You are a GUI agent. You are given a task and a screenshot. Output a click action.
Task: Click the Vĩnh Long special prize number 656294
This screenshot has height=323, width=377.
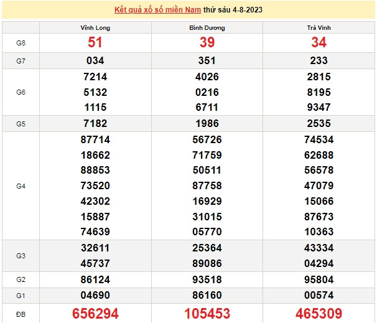tap(95, 312)
